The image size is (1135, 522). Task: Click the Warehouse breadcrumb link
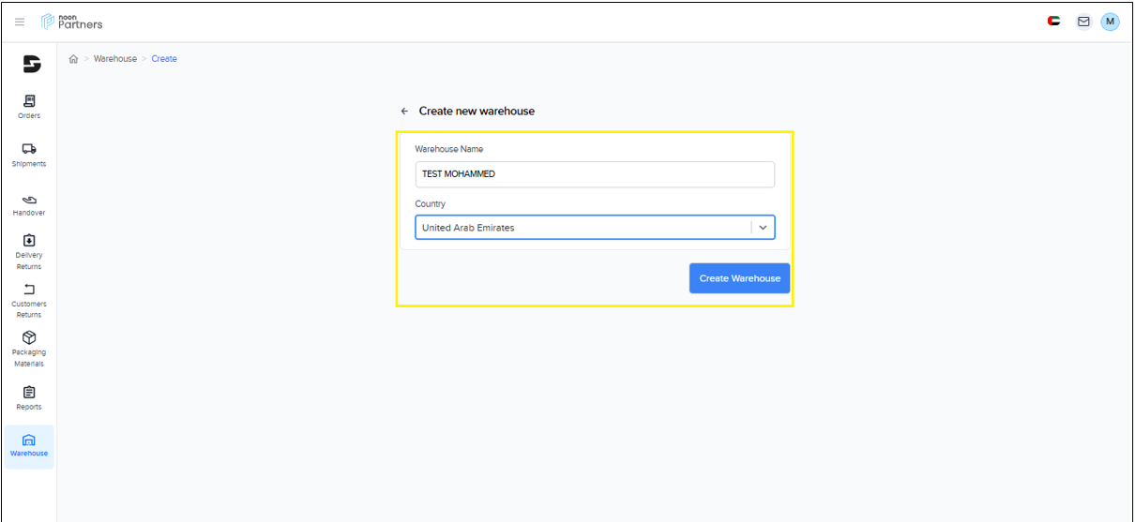coord(114,59)
